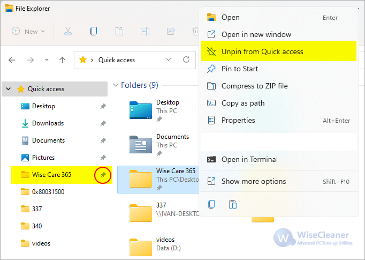Click the Share icon in the toolbar
This screenshot has height=260, width=365.
click(171, 31)
